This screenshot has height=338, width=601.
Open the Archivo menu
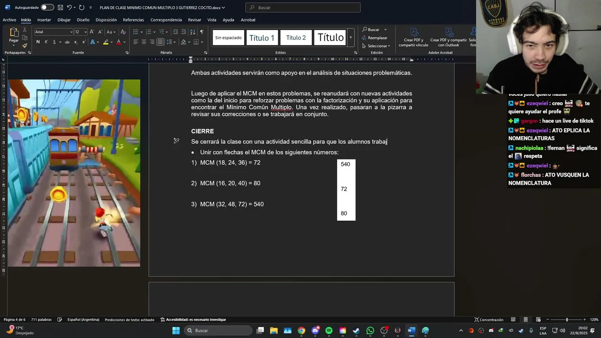click(9, 20)
